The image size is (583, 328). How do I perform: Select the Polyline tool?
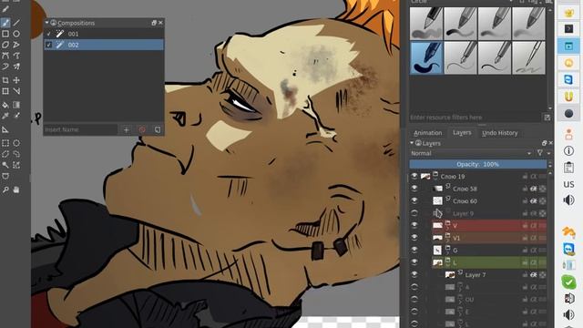[16, 45]
